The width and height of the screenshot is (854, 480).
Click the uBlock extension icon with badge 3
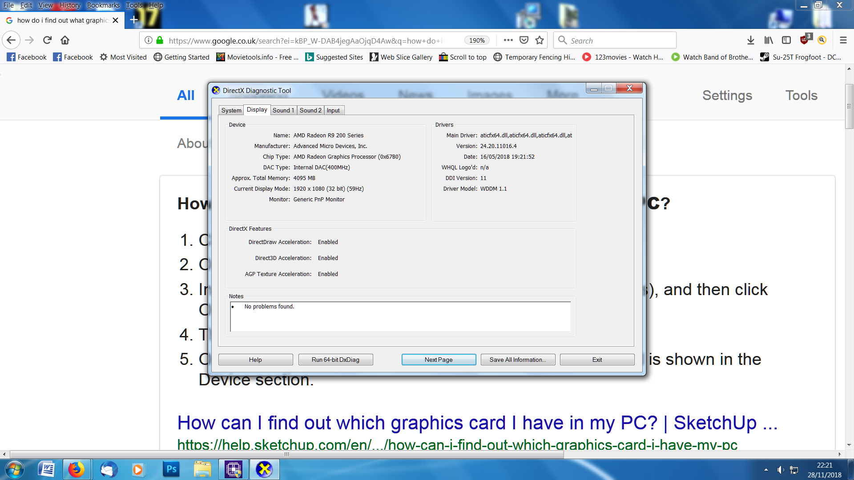click(x=805, y=40)
